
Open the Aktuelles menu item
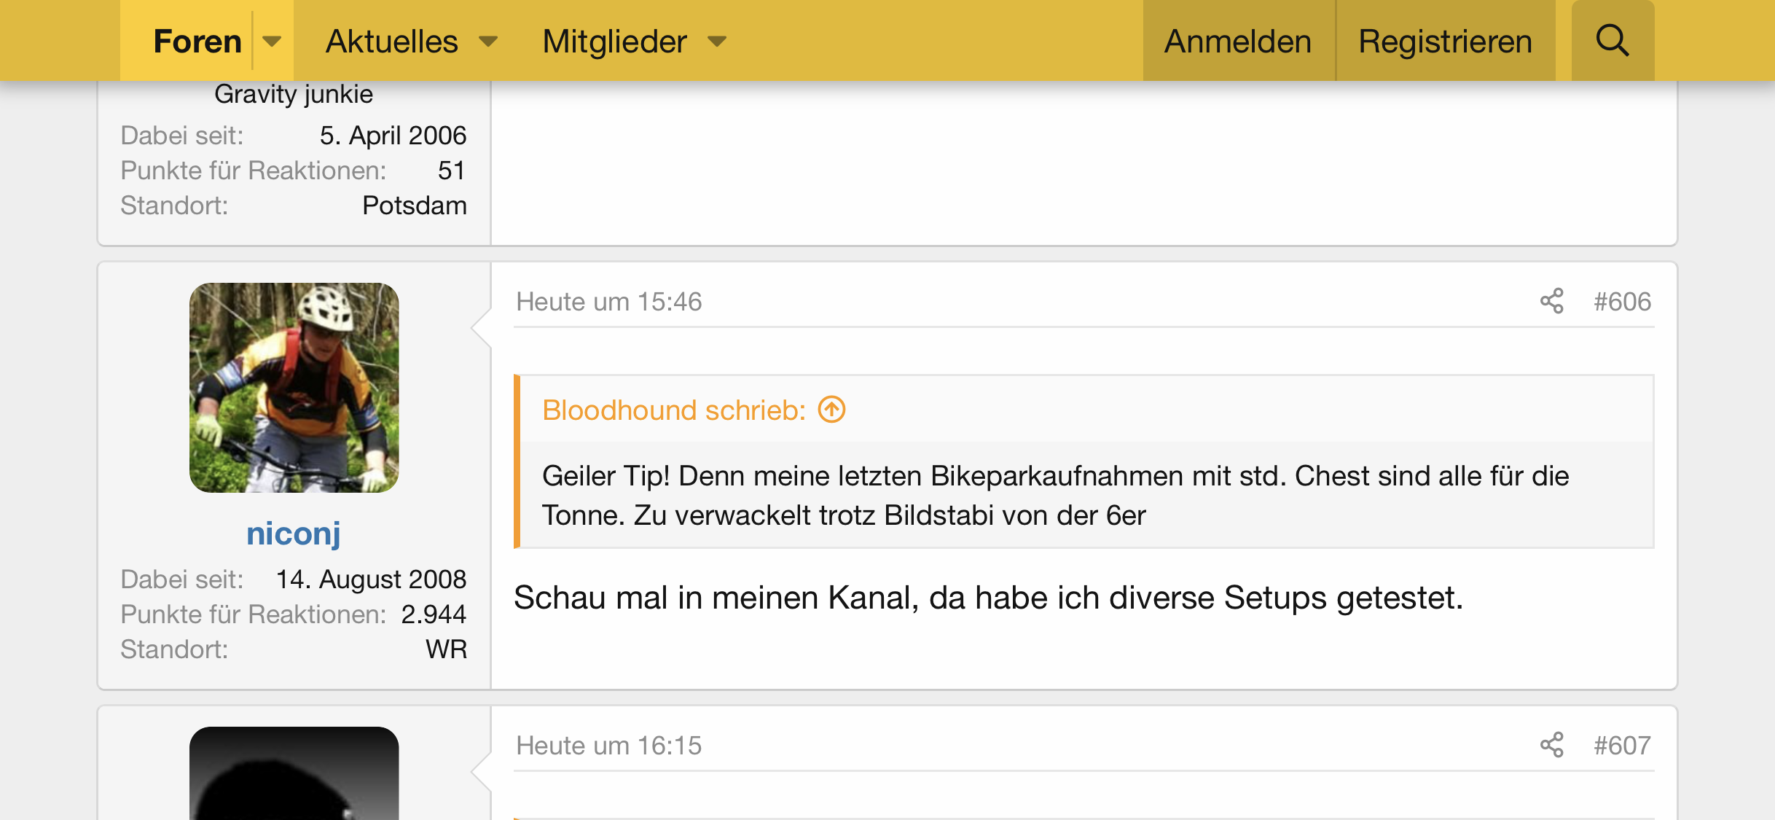(391, 41)
